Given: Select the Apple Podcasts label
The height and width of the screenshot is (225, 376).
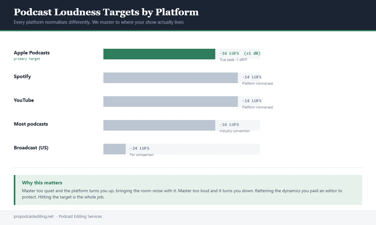Looking at the screenshot, I should pos(32,52).
